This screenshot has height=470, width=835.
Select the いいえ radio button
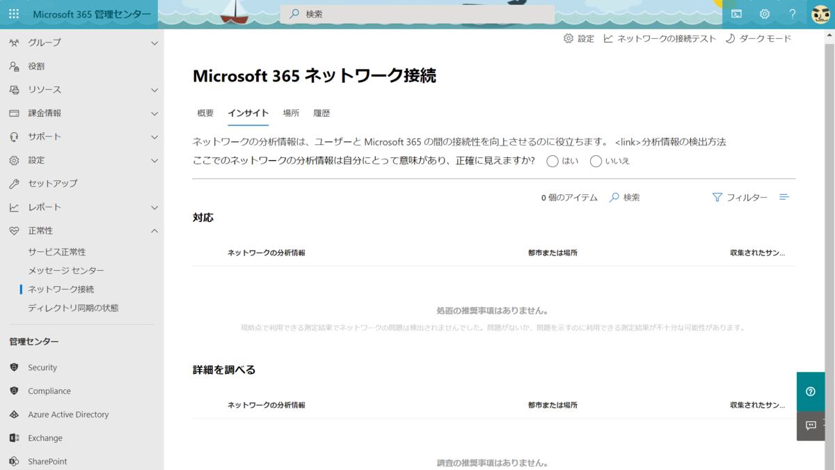(x=596, y=162)
